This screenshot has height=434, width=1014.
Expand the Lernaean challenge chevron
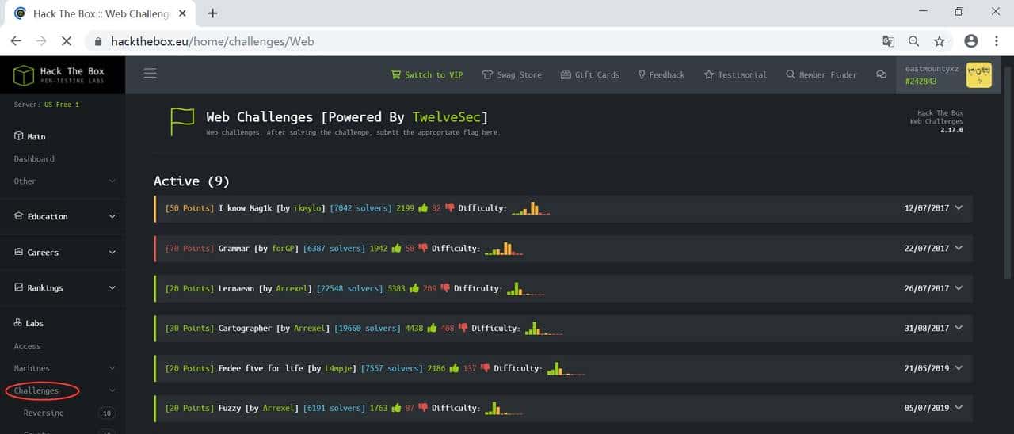[x=959, y=288]
